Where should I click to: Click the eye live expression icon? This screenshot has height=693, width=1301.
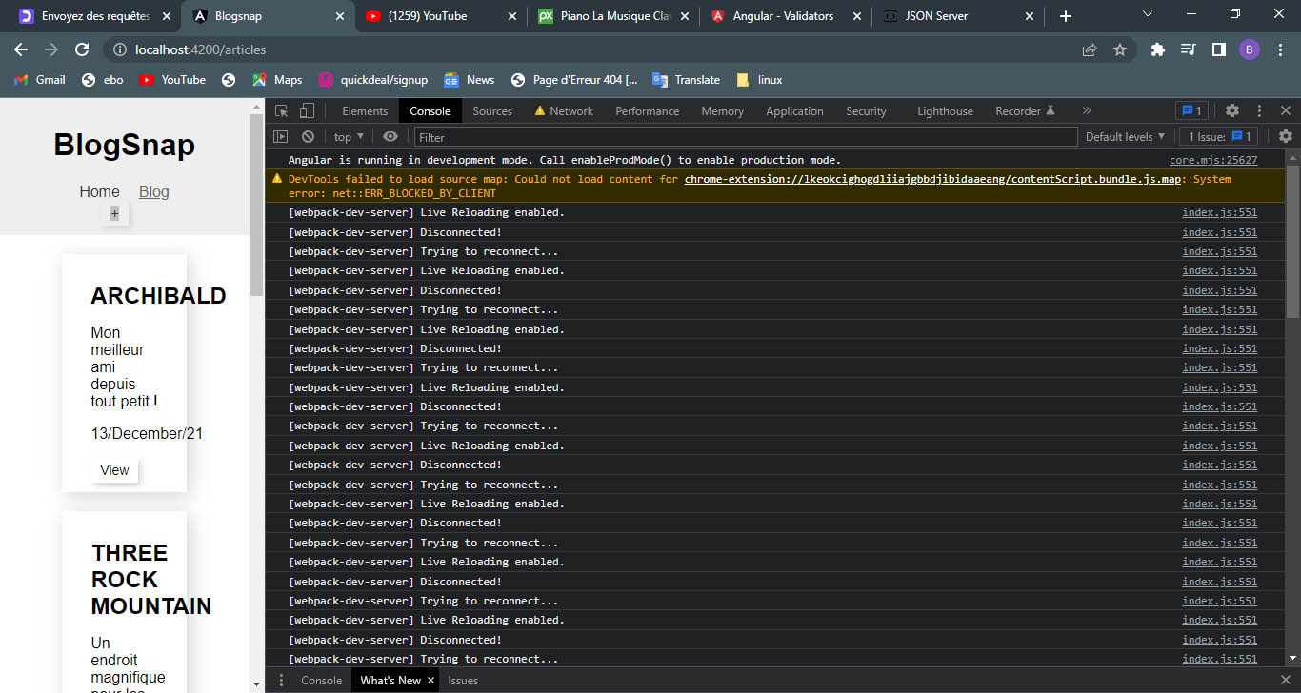390,137
